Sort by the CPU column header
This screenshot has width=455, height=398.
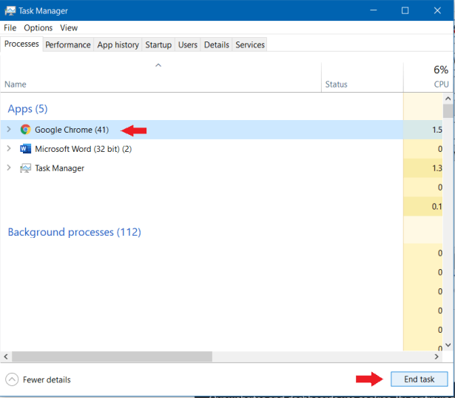[440, 84]
